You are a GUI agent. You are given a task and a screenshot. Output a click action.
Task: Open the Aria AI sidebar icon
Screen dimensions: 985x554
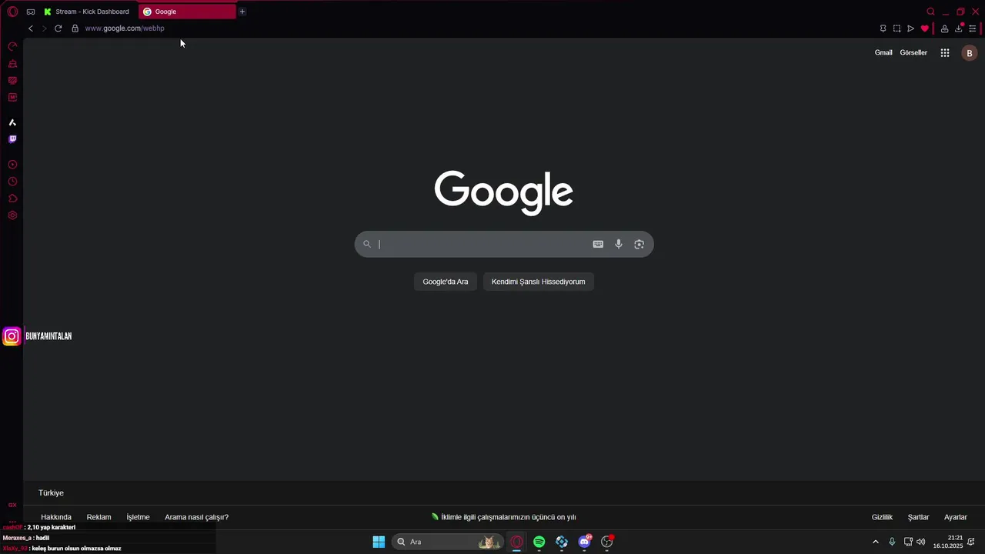click(x=12, y=122)
